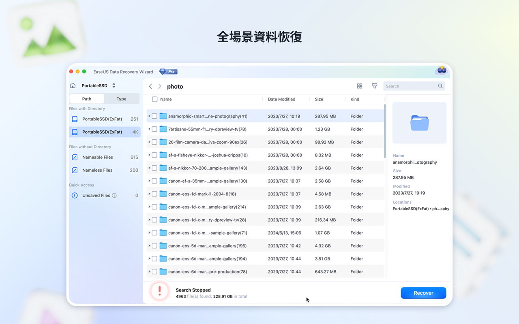Click the Recover button
The height and width of the screenshot is (324, 519).
tap(423, 293)
